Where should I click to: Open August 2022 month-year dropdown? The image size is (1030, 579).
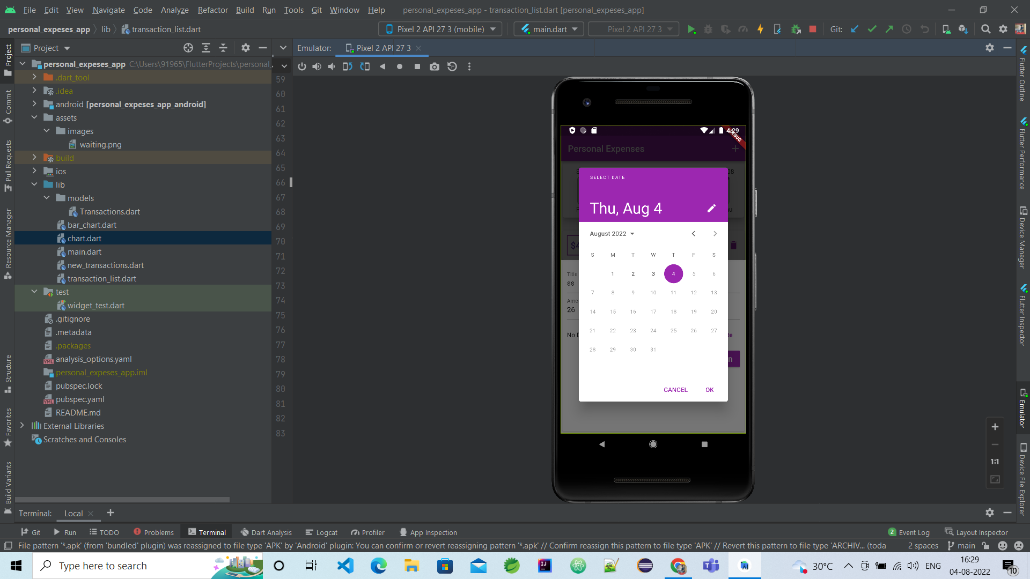tap(612, 234)
